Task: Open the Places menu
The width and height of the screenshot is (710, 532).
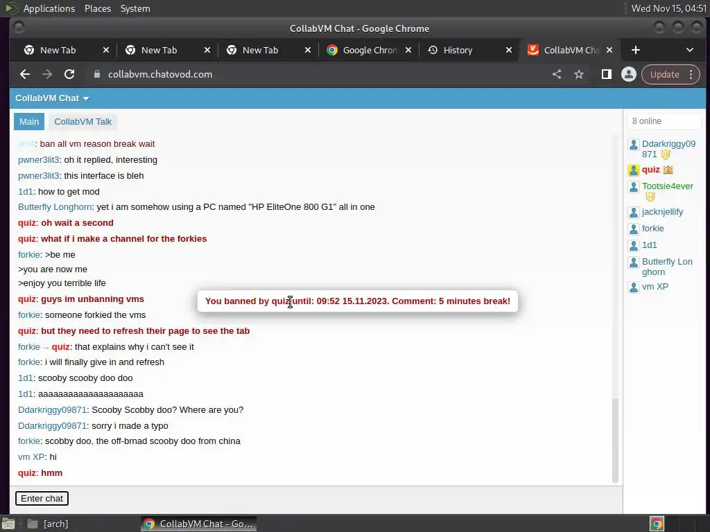Action: pyautogui.click(x=97, y=8)
